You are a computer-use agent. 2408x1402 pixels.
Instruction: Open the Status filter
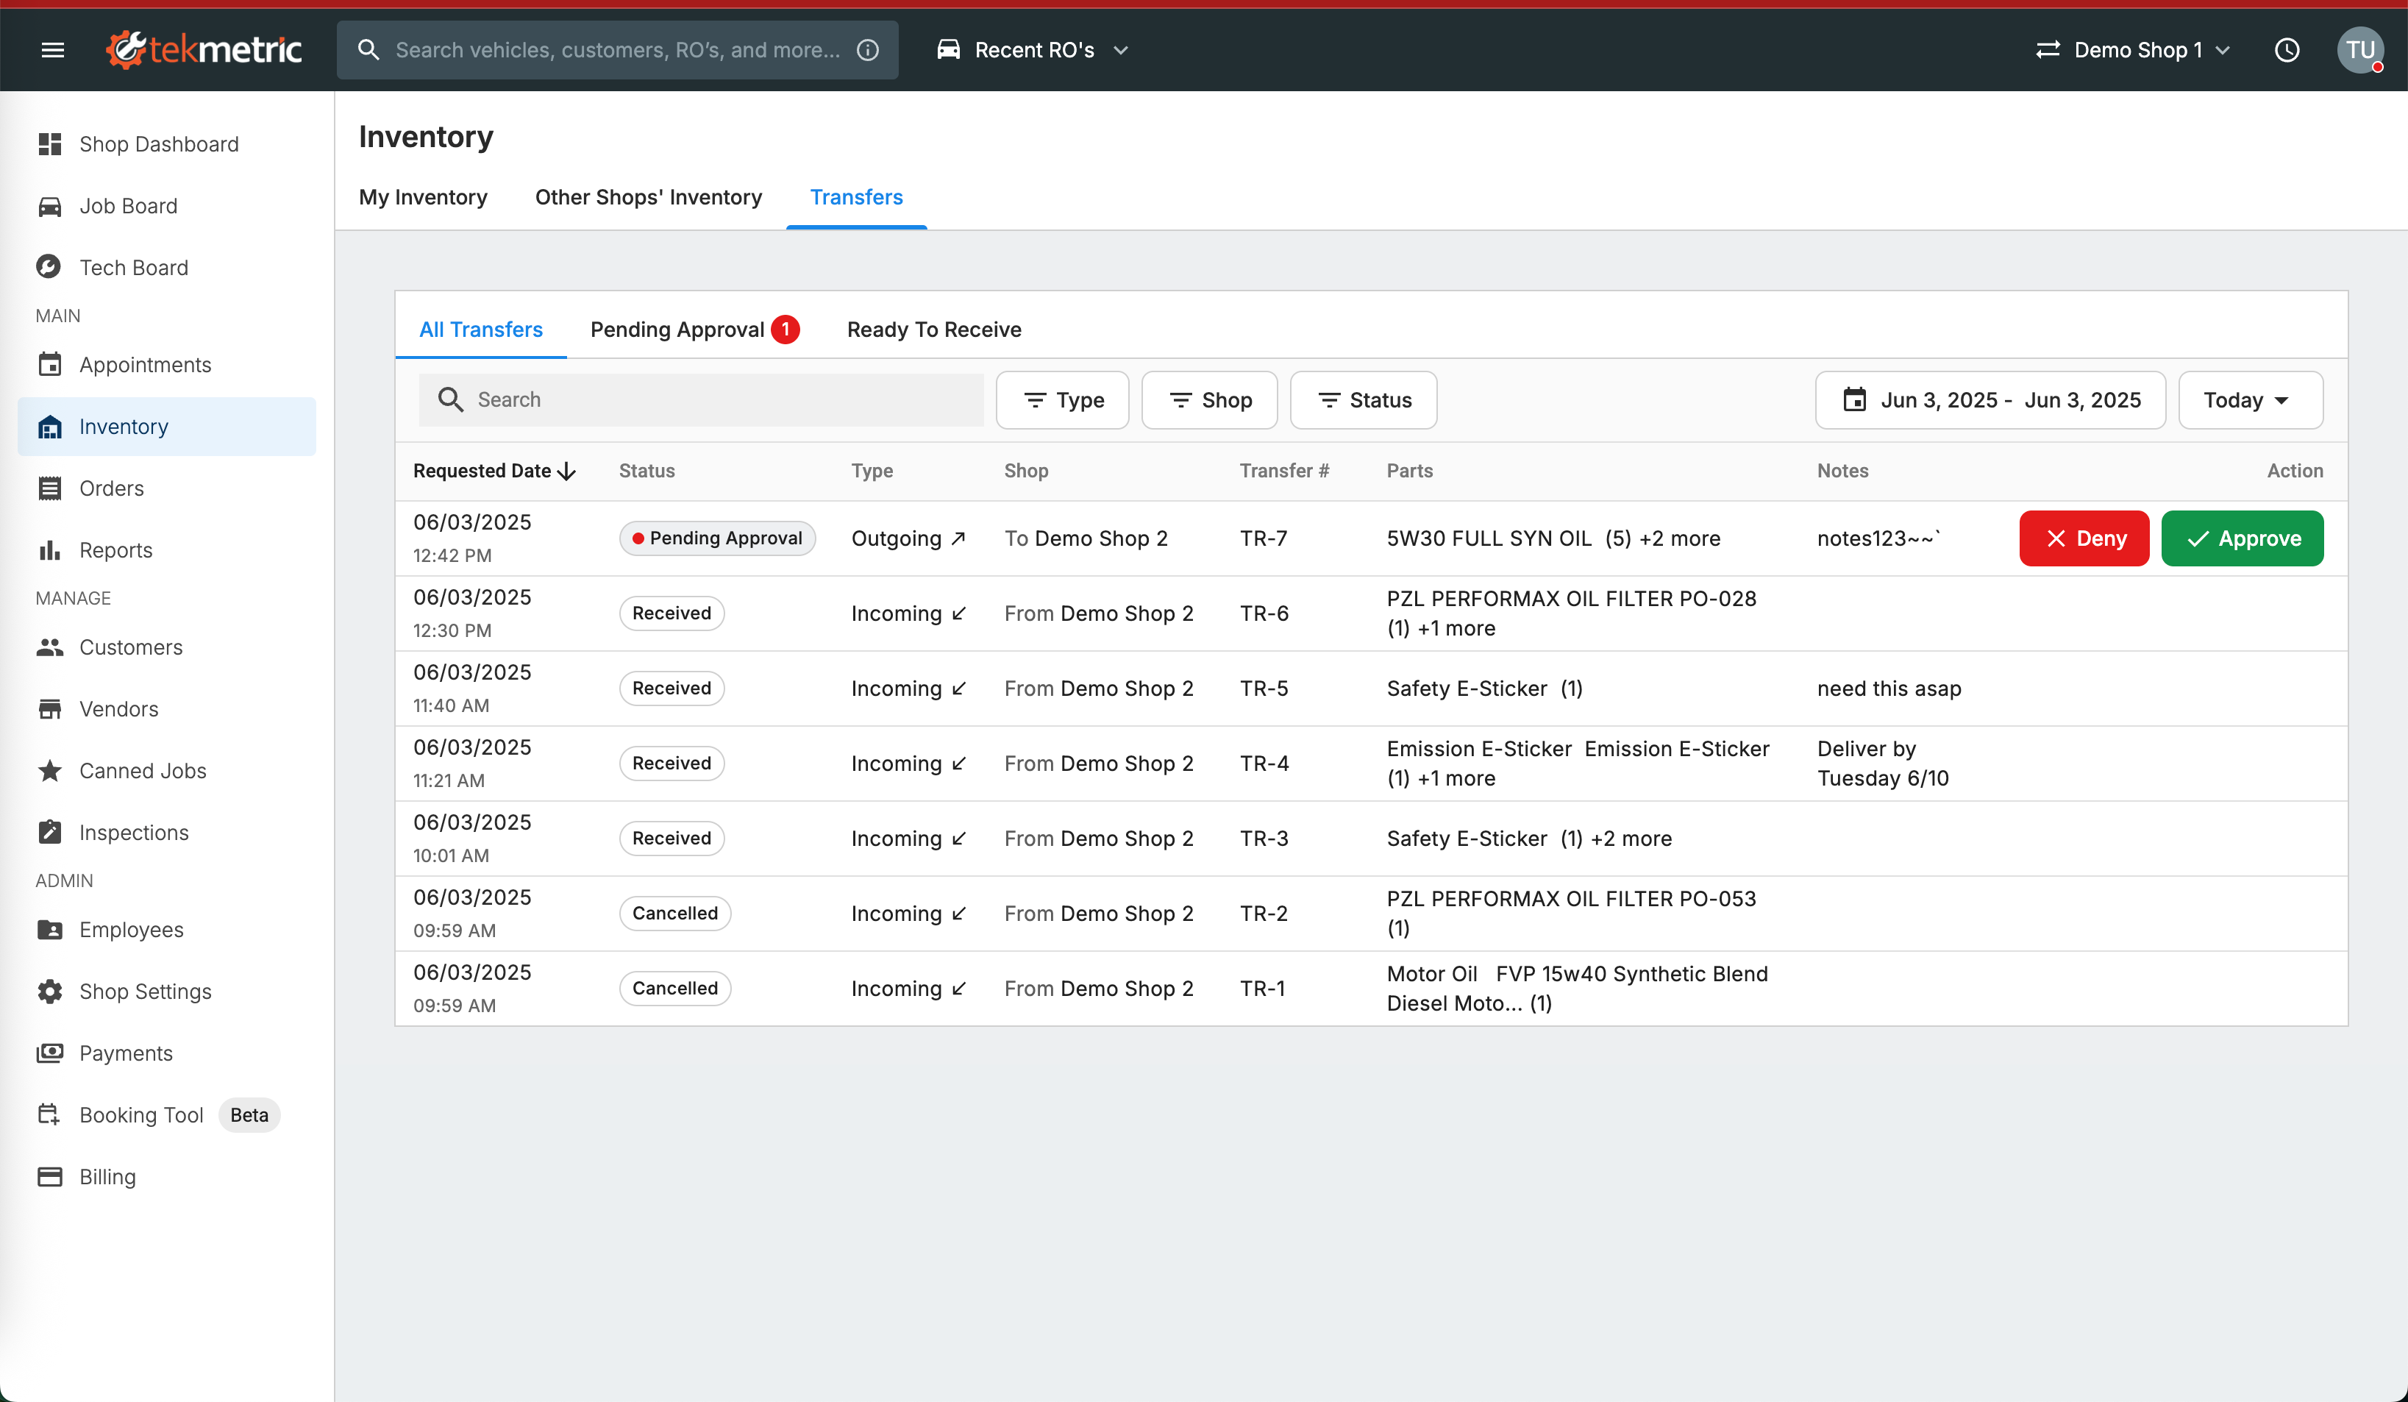point(1364,399)
